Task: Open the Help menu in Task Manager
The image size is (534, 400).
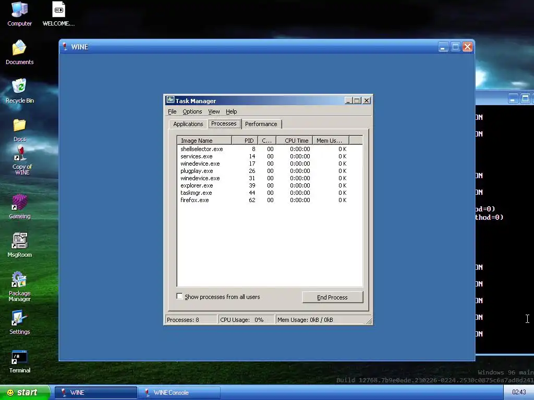Action: click(231, 111)
